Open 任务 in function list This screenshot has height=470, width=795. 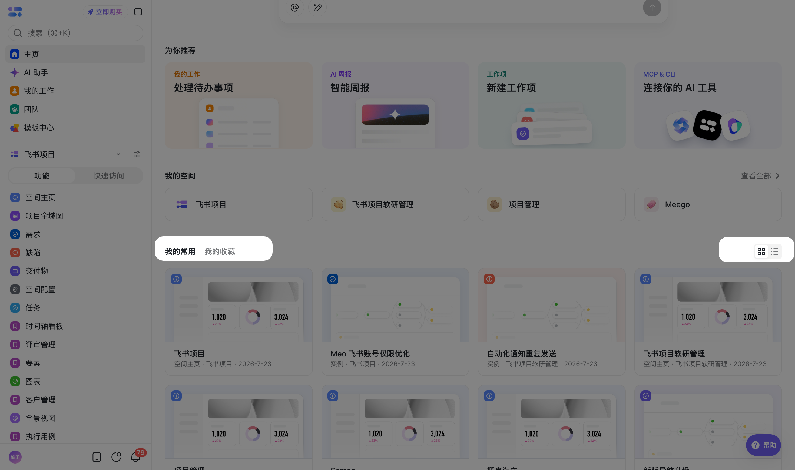[x=75, y=307]
